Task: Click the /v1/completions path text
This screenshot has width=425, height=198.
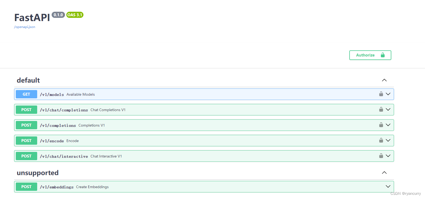Action: tap(58, 126)
